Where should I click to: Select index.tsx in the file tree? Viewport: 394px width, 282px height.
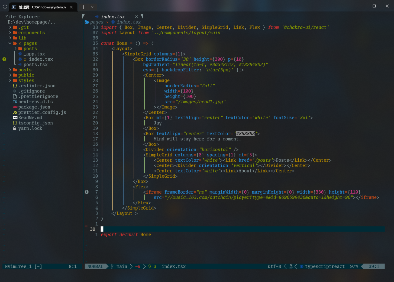coord(41,59)
